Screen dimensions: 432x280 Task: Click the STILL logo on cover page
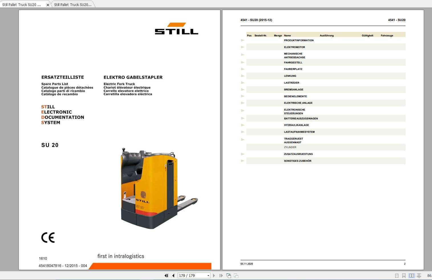tap(177, 29)
